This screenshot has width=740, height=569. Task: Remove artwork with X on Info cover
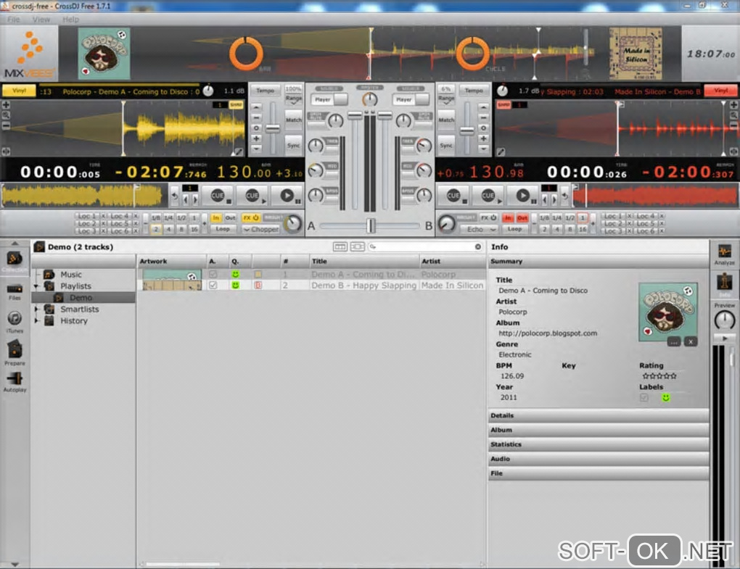pos(691,341)
